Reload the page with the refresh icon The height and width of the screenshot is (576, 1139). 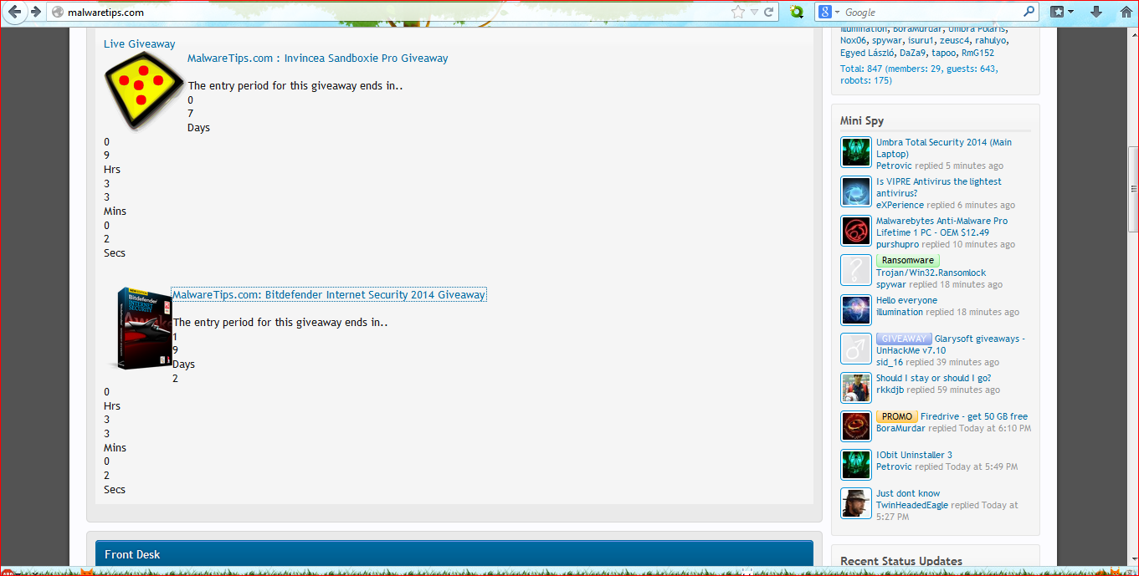[x=769, y=12]
